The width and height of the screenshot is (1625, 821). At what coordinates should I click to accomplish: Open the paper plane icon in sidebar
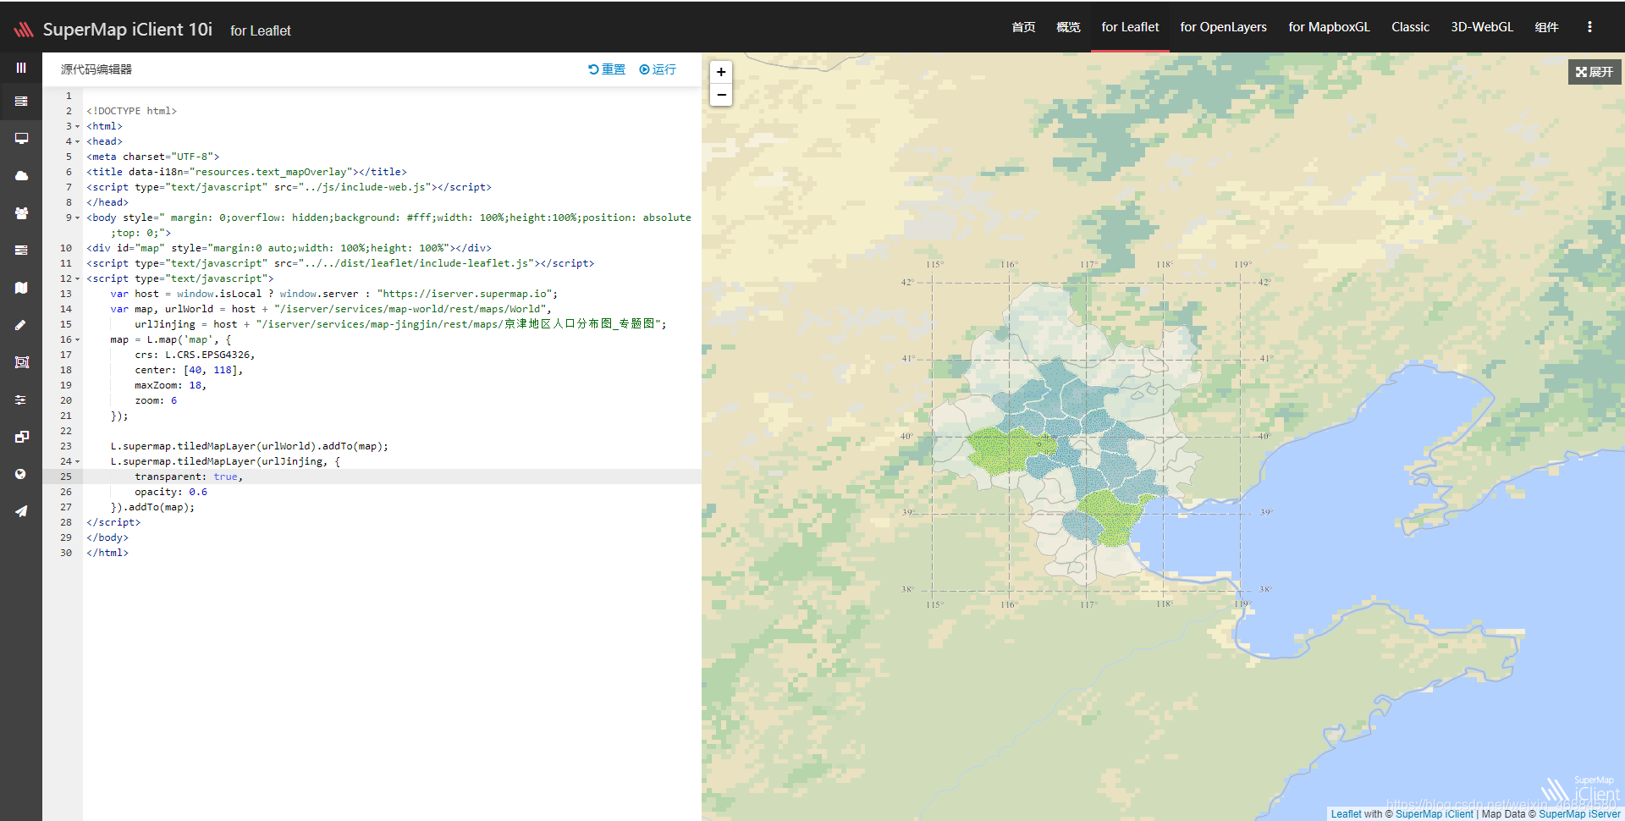[x=21, y=511]
